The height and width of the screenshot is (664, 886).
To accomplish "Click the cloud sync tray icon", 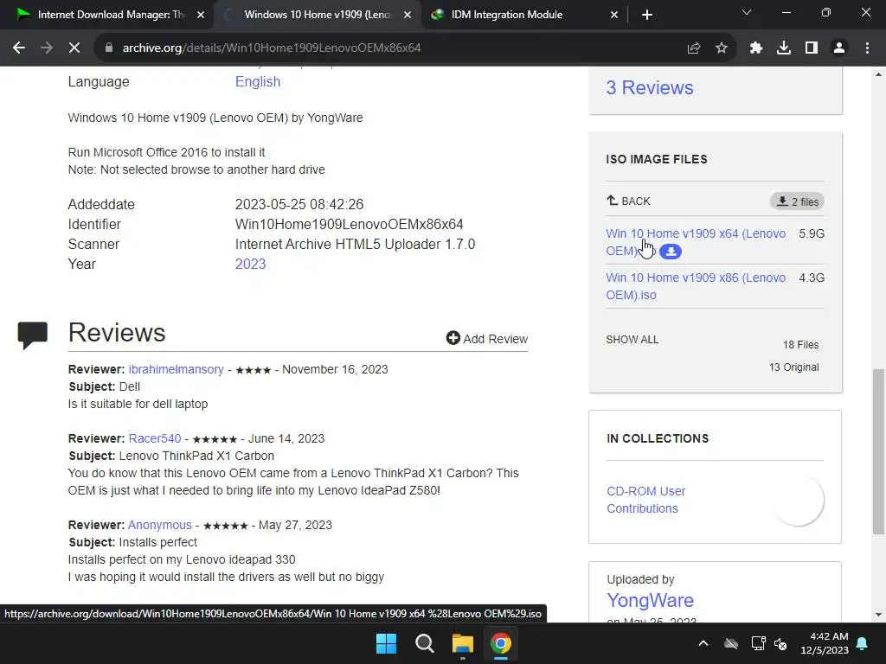I will tap(731, 643).
